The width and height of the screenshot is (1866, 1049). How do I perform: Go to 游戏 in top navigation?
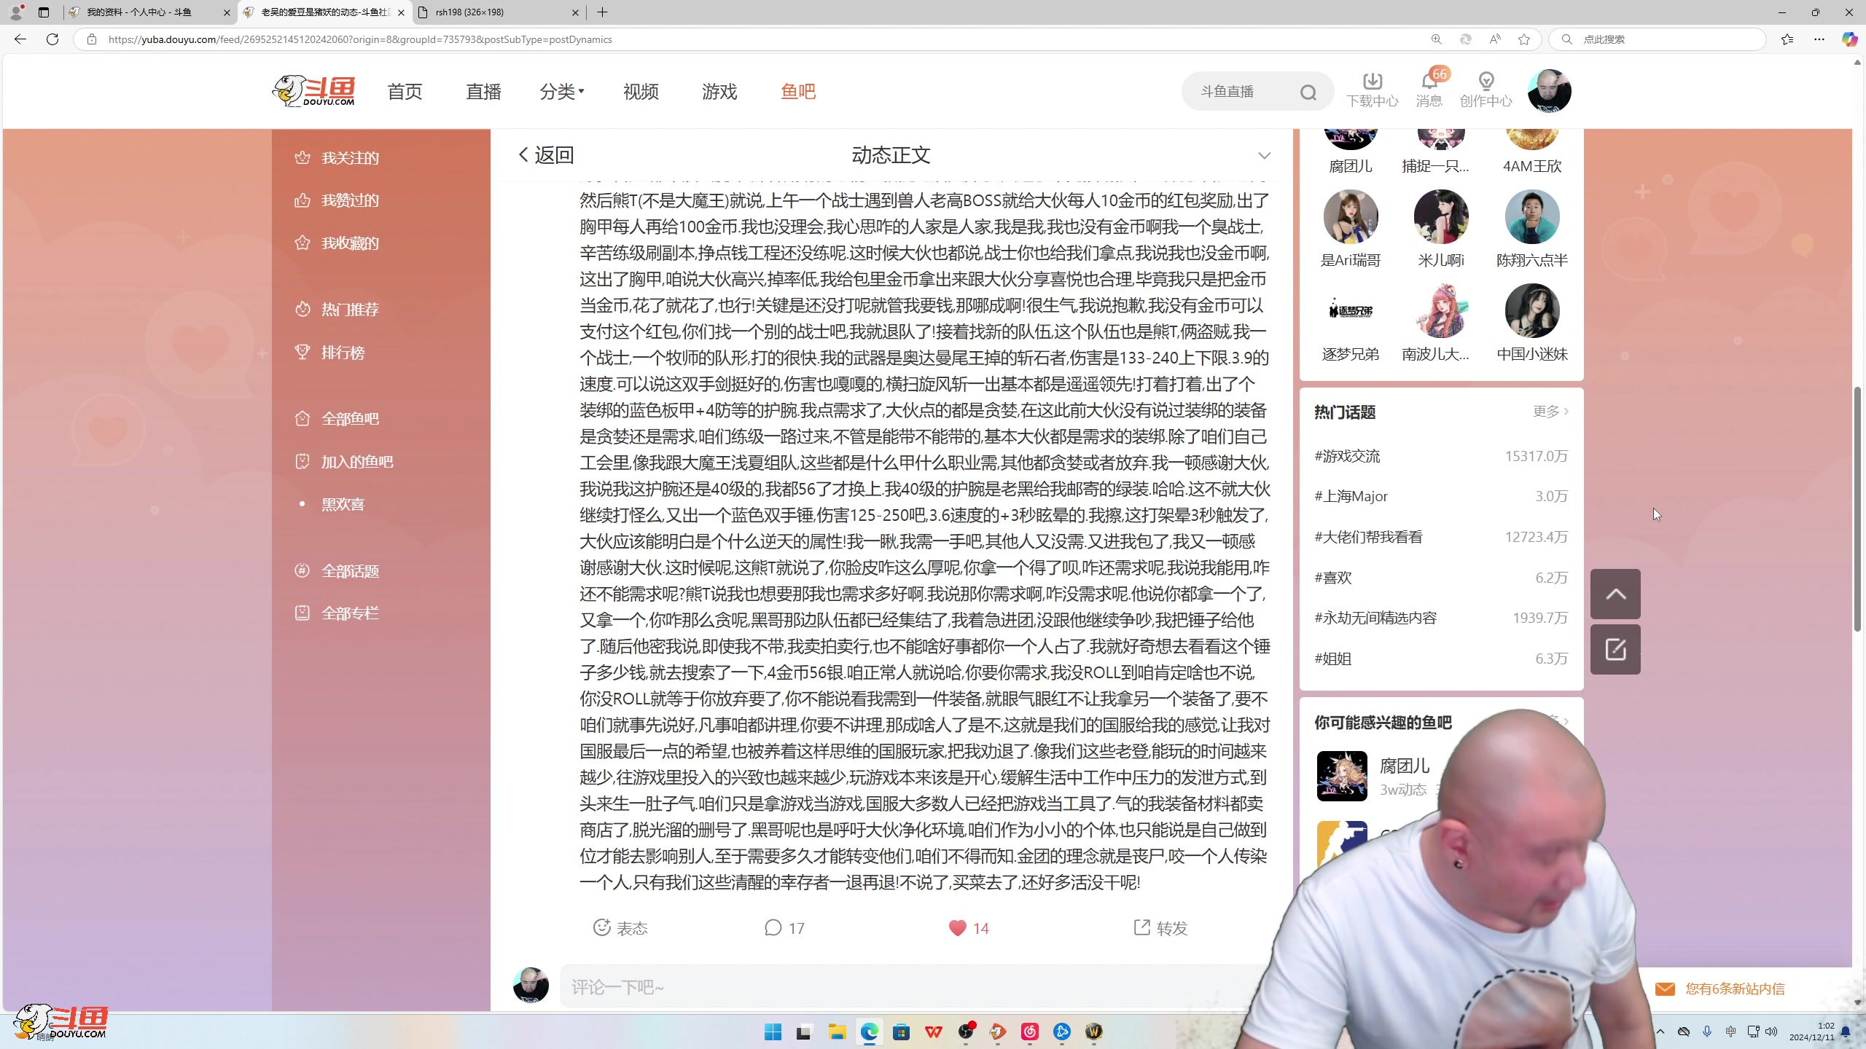[x=719, y=92]
